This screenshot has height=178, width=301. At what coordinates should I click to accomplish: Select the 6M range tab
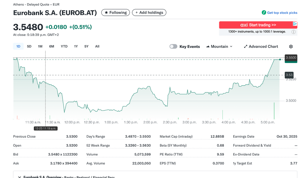[x=52, y=46]
